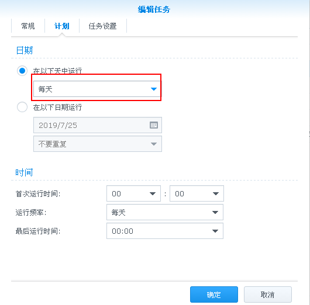
Task: Open the 最后运行时间 00:00 dropdown
Action: (x=165, y=231)
